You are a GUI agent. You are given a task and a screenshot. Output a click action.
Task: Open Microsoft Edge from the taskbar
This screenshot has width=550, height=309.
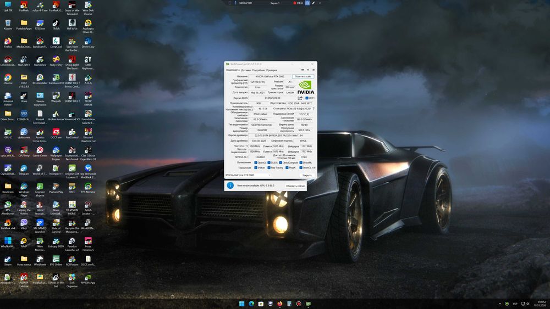(x=251, y=304)
